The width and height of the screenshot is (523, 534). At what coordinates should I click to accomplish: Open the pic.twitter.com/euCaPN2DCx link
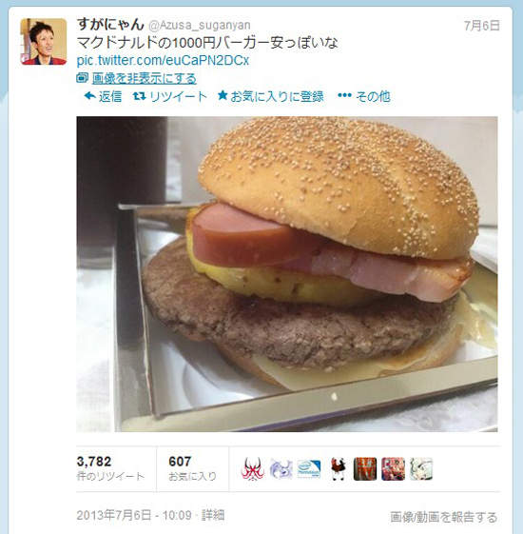coord(163,60)
